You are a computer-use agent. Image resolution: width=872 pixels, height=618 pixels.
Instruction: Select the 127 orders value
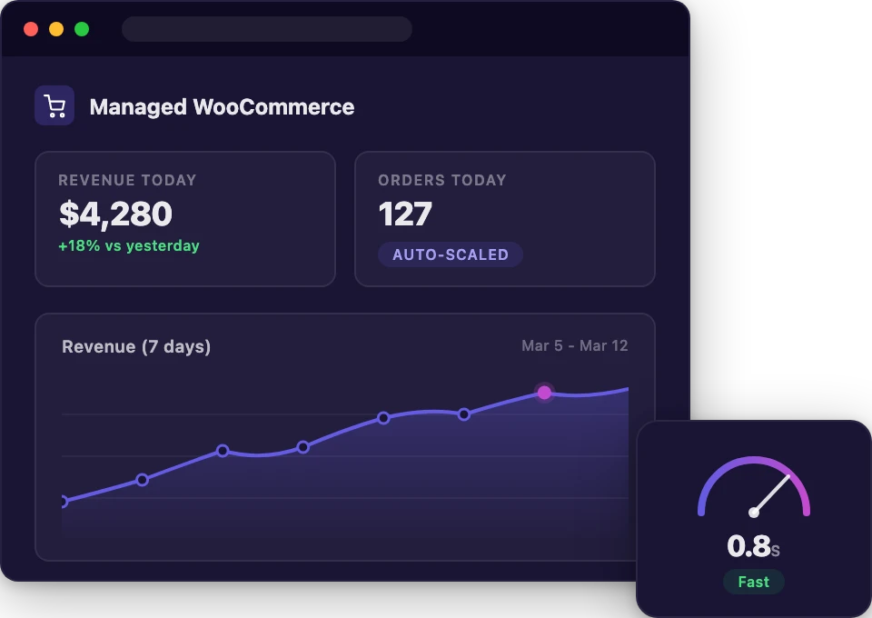coord(405,214)
